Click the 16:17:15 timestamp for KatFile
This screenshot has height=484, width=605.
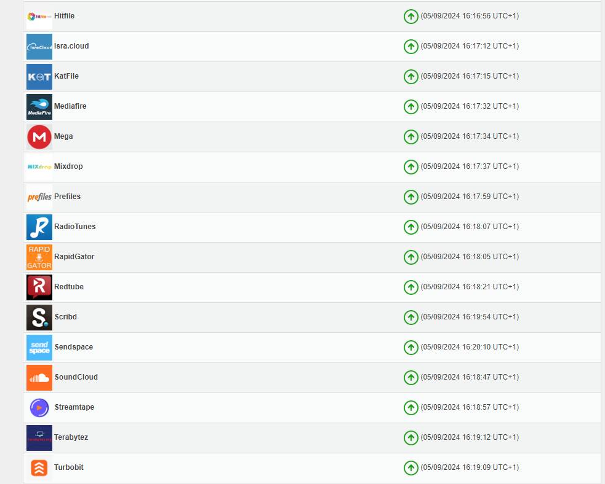pyautogui.click(x=470, y=76)
